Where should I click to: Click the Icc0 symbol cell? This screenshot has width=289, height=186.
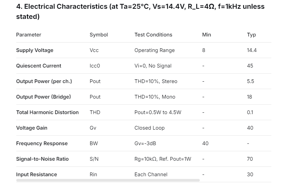click(x=95, y=66)
